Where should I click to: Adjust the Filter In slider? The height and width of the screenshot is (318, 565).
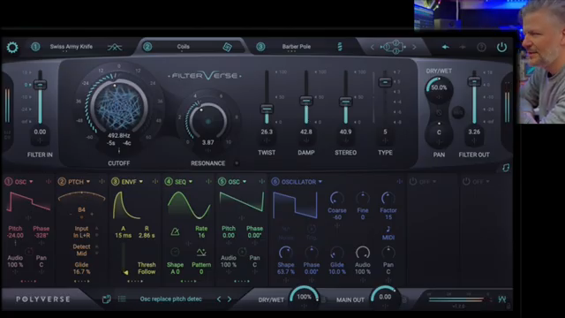click(40, 85)
